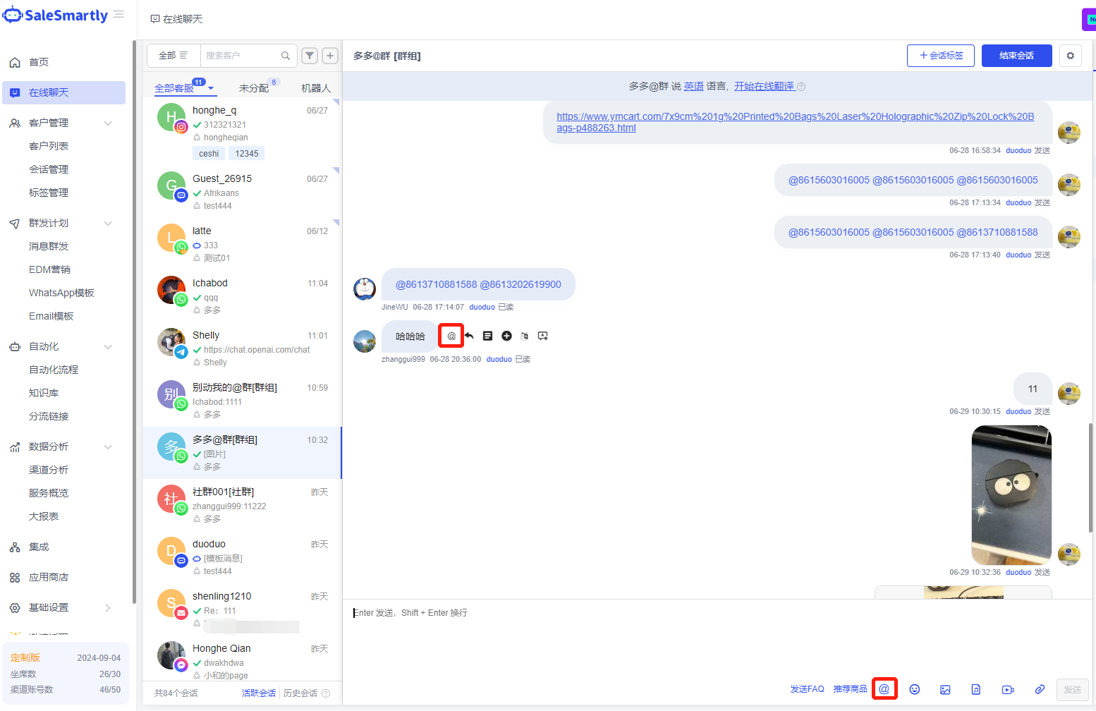Open WhatsApp模板 in the sidebar

click(x=61, y=293)
